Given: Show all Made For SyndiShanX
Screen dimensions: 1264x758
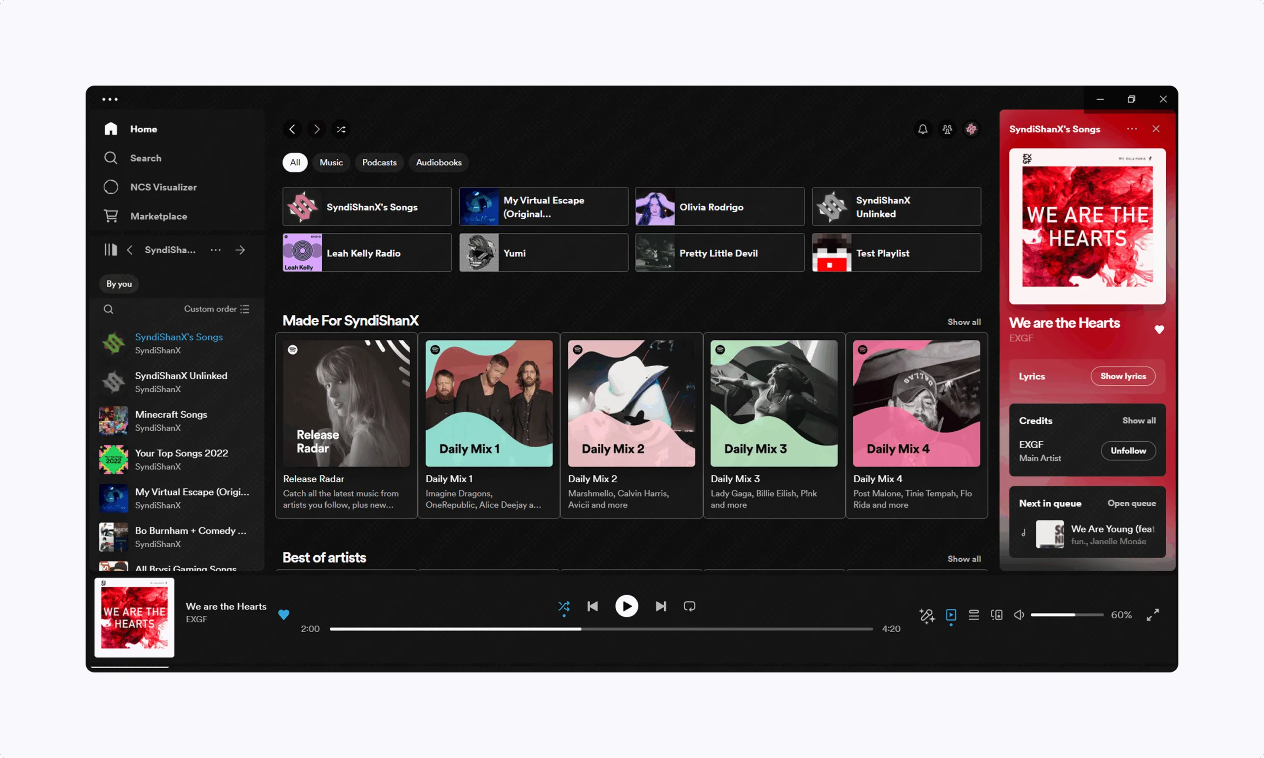Looking at the screenshot, I should pos(964,322).
